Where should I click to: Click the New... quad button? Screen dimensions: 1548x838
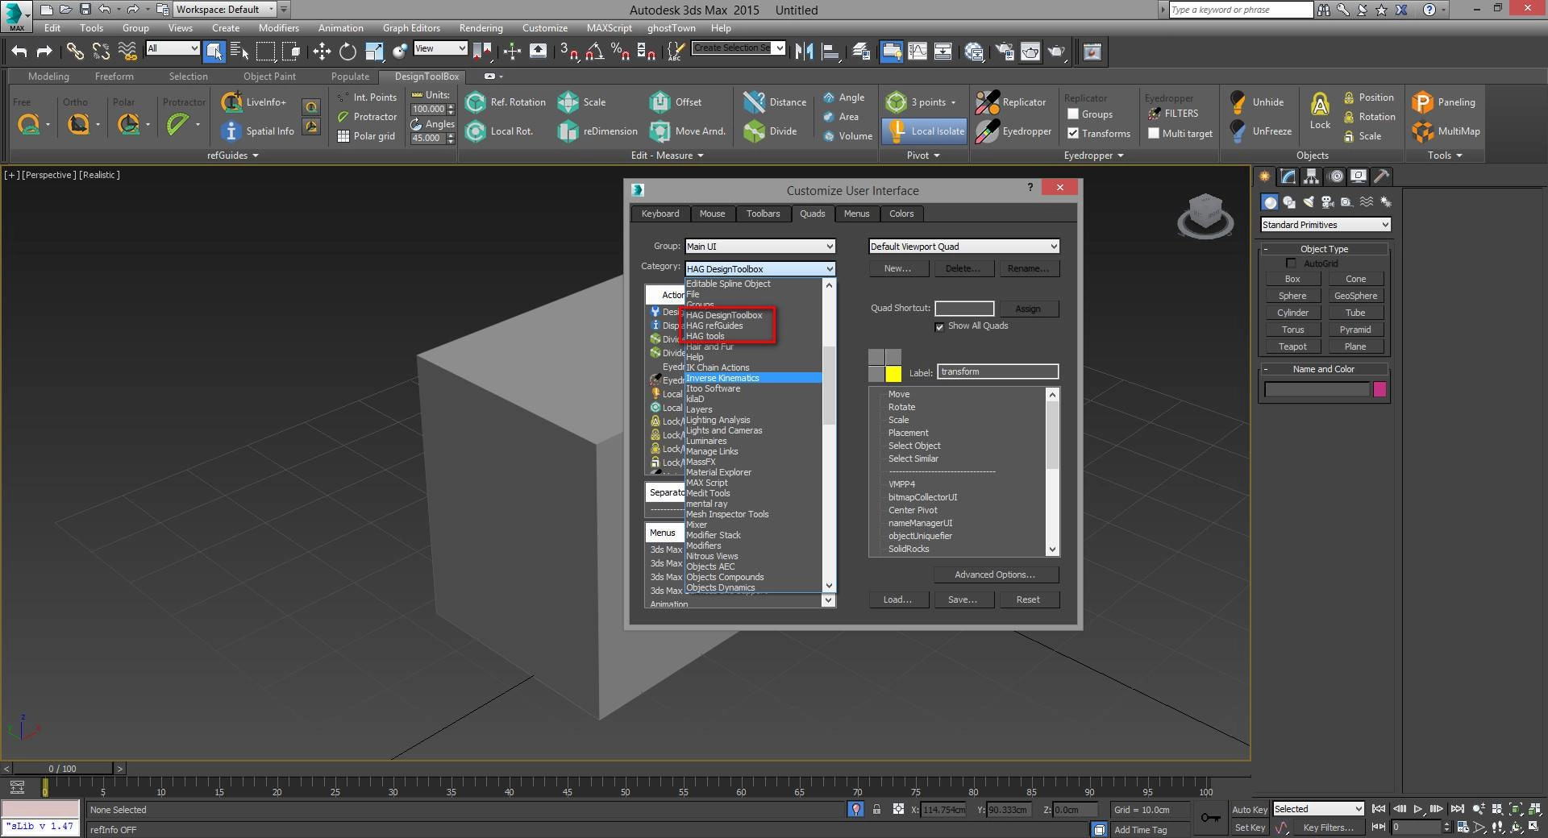(x=897, y=268)
